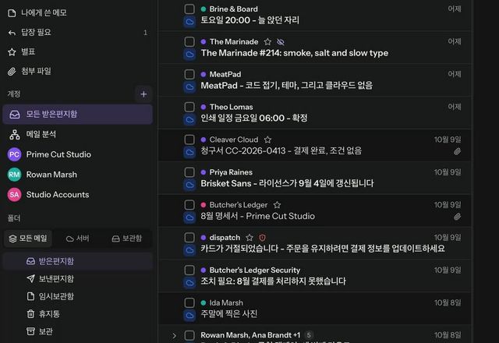The image size is (499, 343).
Task: Tick the checkbox for Butcher's Ledger 8월 명세서 email
Action: 189,205
